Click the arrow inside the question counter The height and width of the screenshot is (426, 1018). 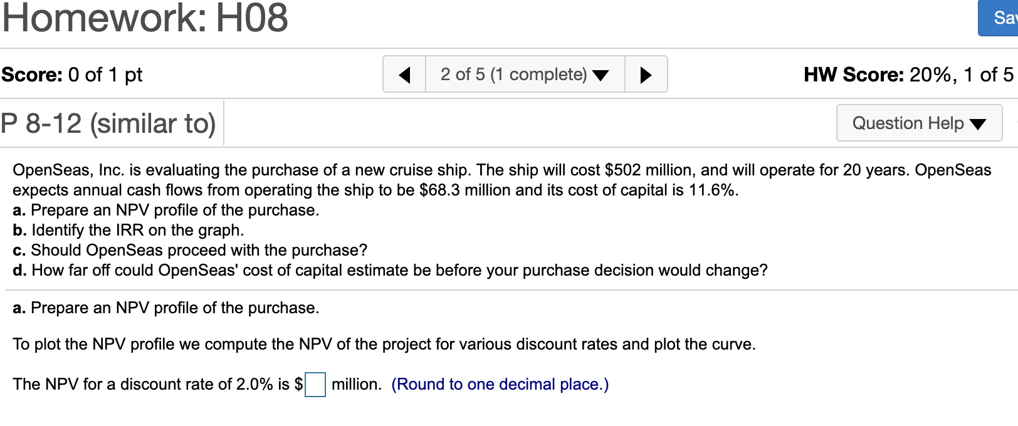[x=600, y=74]
